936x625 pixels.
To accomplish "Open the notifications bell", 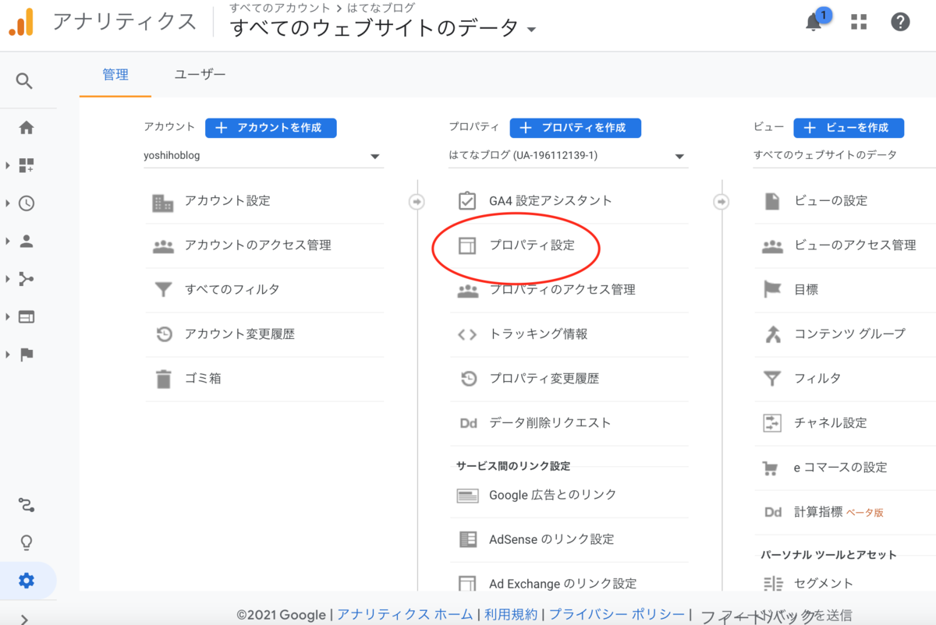I will pos(814,22).
